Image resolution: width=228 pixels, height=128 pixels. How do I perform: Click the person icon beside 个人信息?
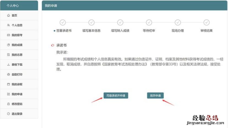coord(9,25)
